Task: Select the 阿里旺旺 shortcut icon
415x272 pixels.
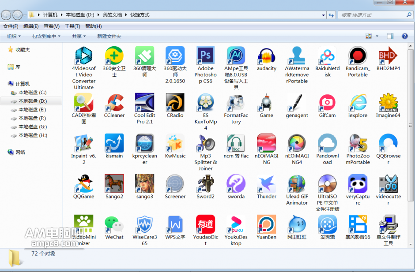Action: click(x=297, y=224)
